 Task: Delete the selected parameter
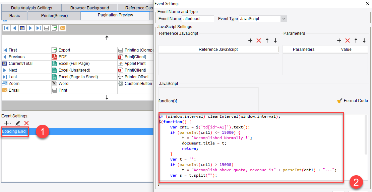347,41
